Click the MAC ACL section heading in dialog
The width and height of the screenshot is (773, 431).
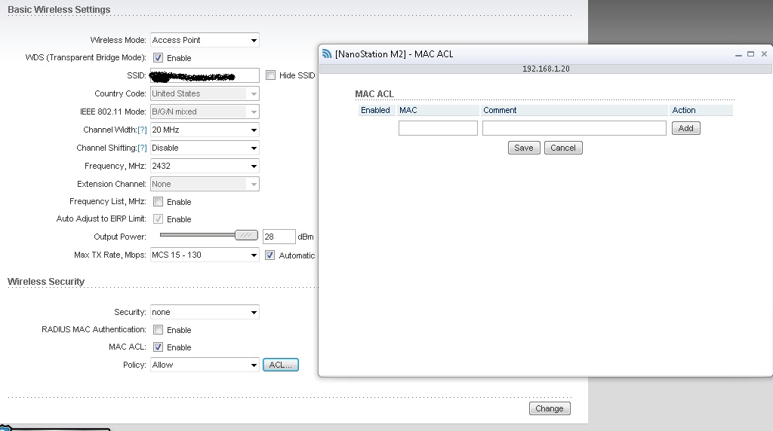pos(374,94)
